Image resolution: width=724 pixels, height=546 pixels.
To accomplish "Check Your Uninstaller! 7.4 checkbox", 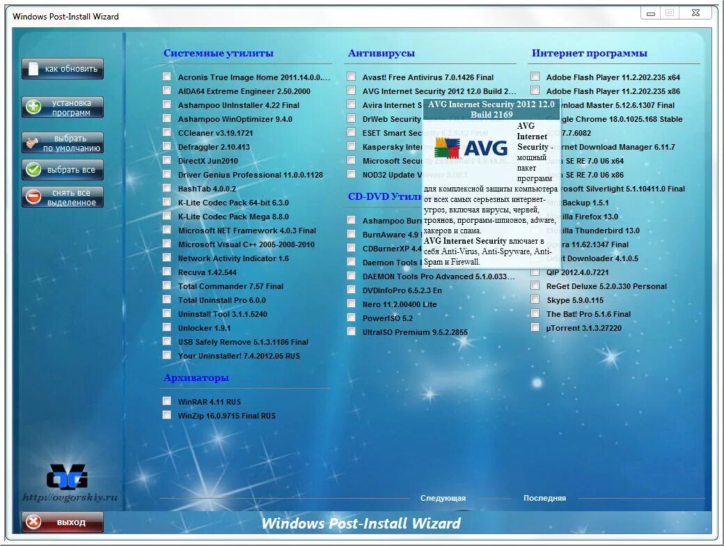I will tap(166, 354).
